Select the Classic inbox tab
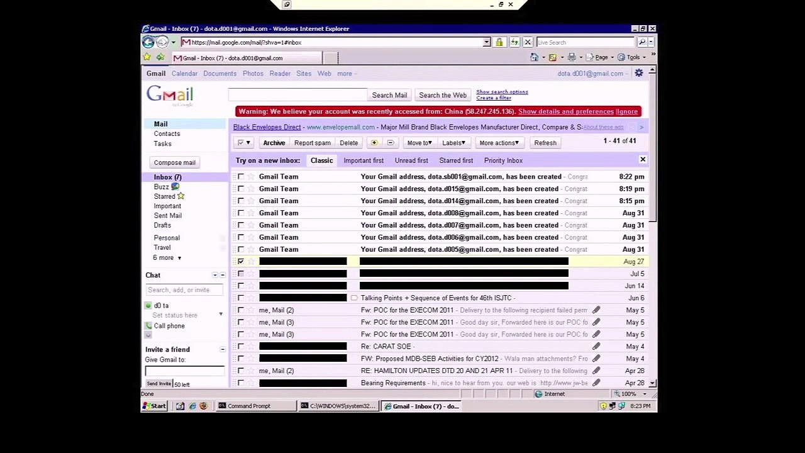Image resolution: width=805 pixels, height=453 pixels. [x=321, y=160]
